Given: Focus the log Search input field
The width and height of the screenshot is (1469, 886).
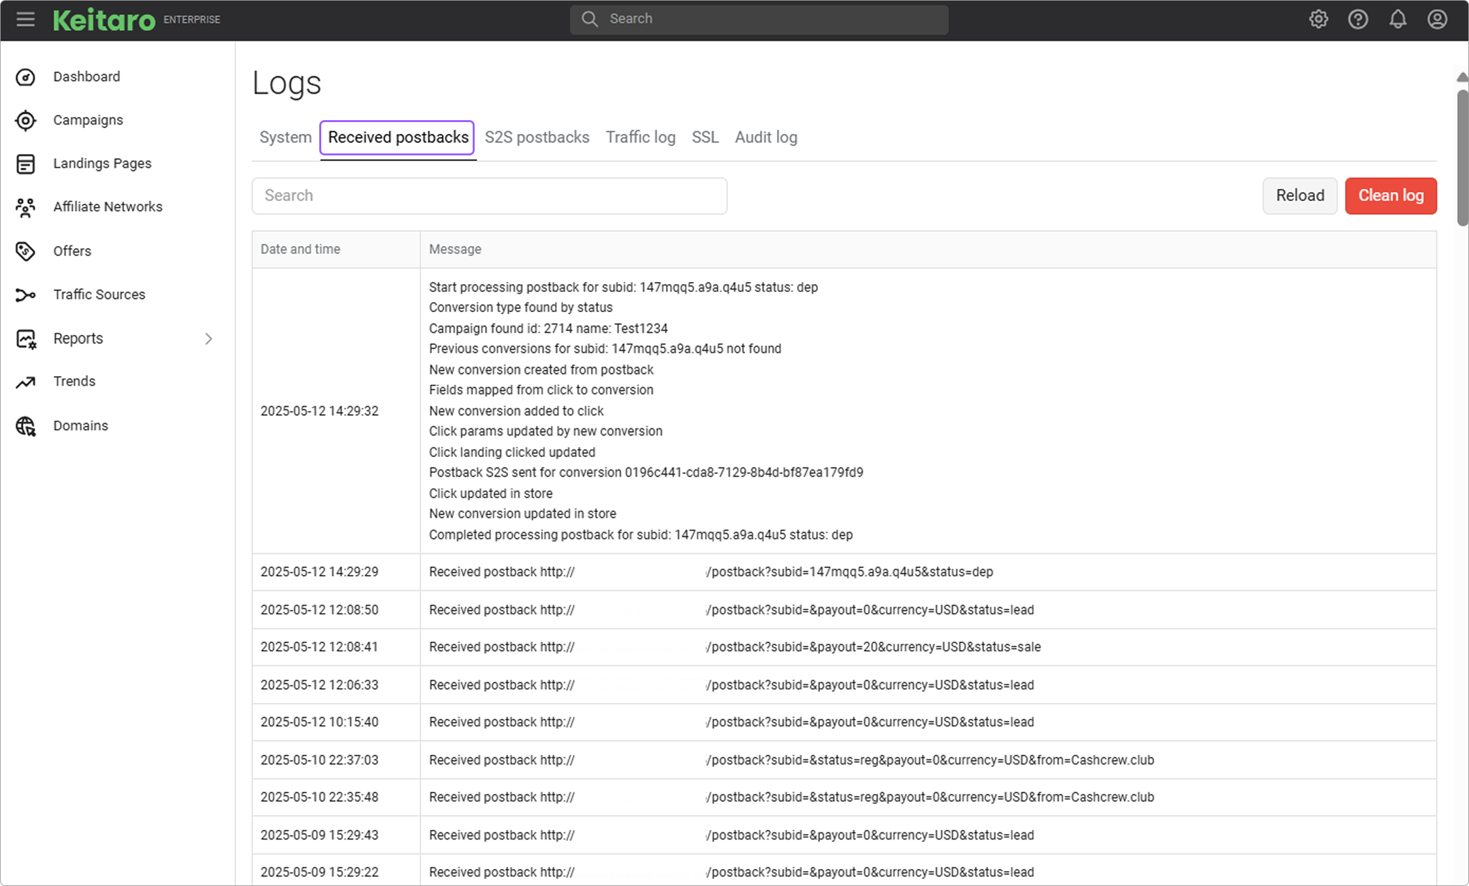Looking at the screenshot, I should (490, 196).
